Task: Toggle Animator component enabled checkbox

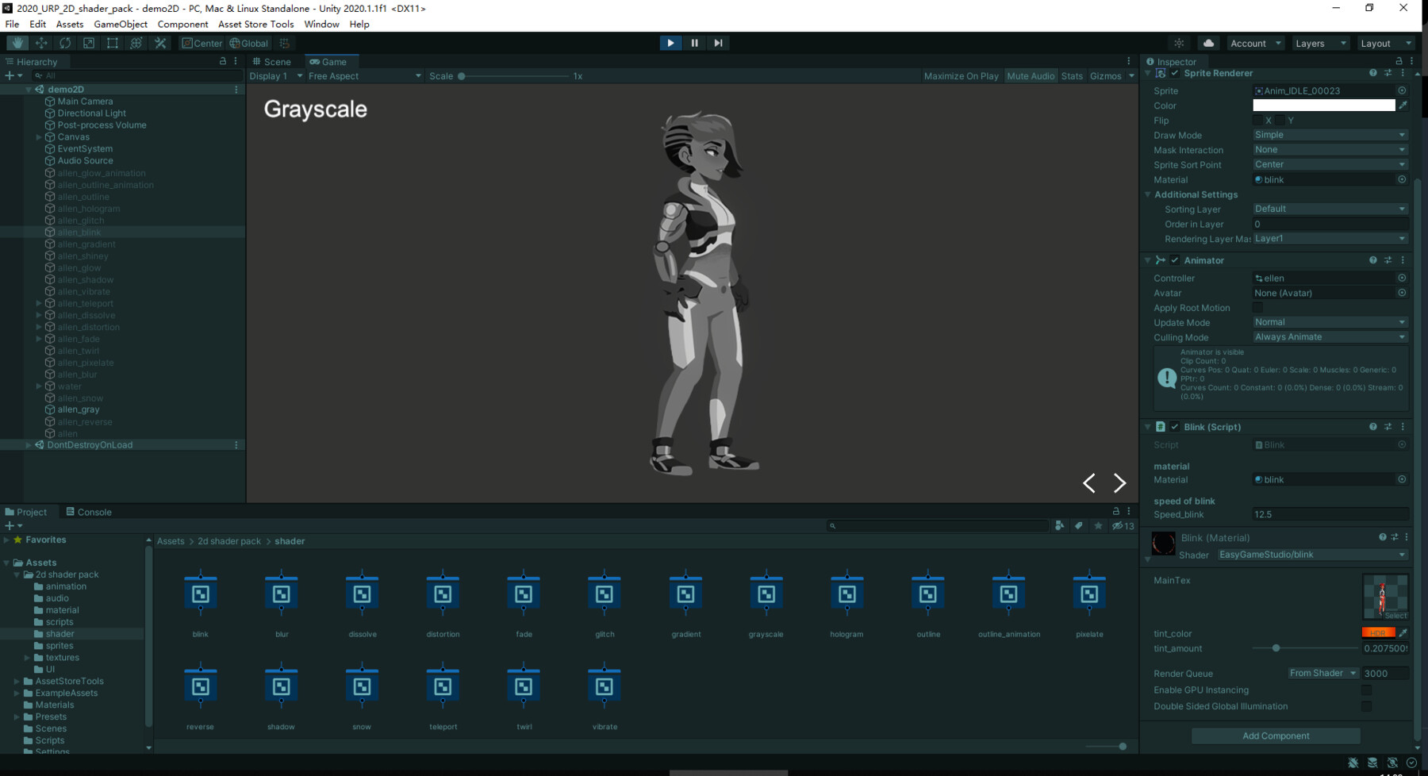Action: 1175,260
